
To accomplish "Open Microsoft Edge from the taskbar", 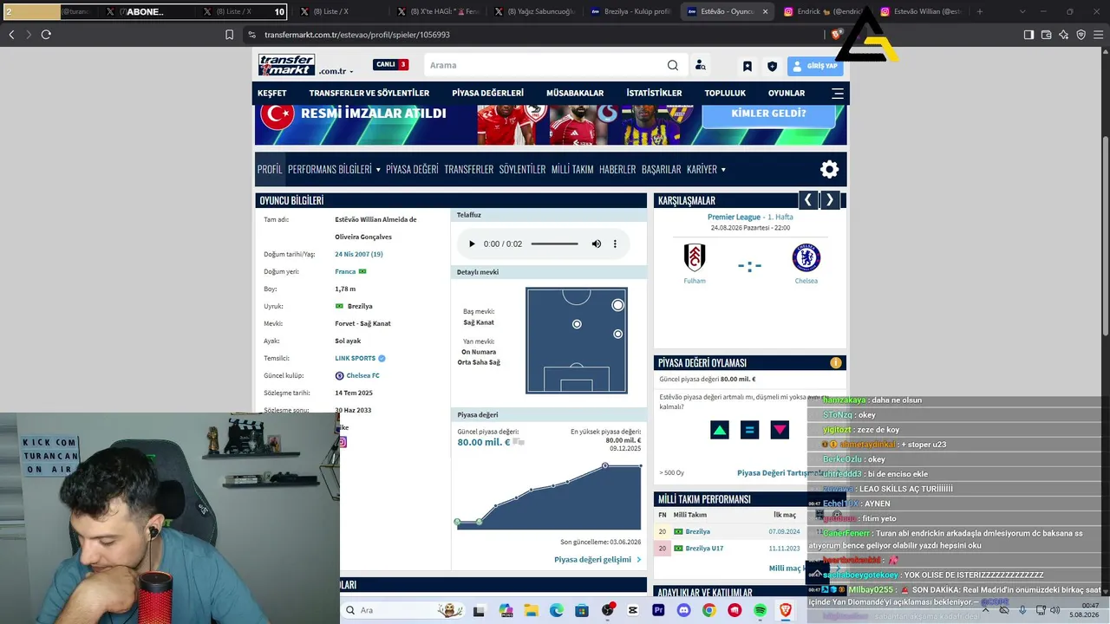I will pyautogui.click(x=557, y=610).
